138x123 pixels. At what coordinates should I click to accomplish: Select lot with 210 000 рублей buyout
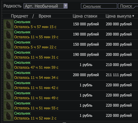(x=71, y=65)
